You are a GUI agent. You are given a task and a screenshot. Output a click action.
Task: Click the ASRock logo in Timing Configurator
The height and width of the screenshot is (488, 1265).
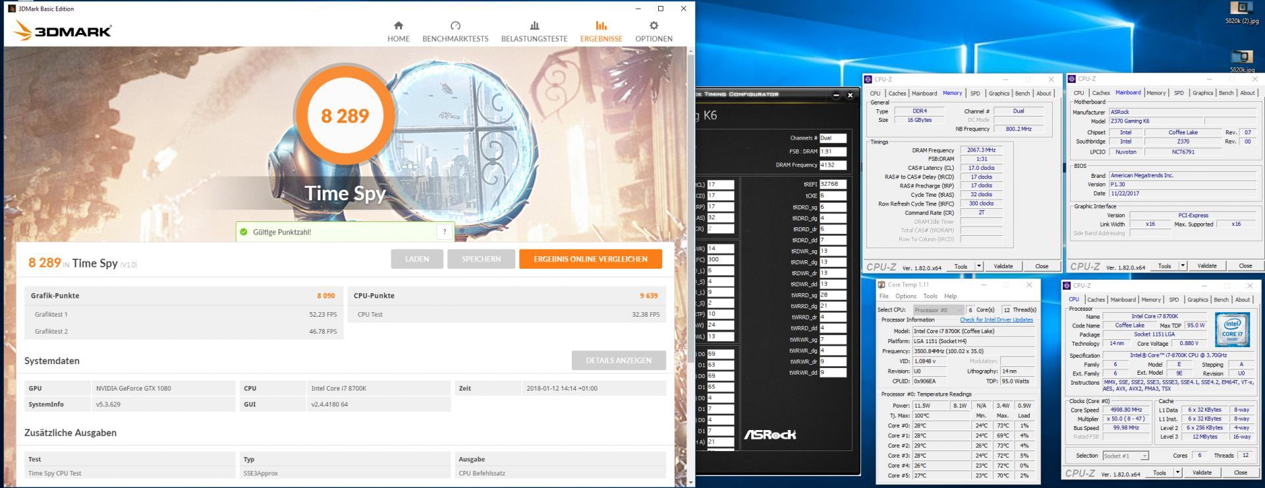(x=770, y=435)
